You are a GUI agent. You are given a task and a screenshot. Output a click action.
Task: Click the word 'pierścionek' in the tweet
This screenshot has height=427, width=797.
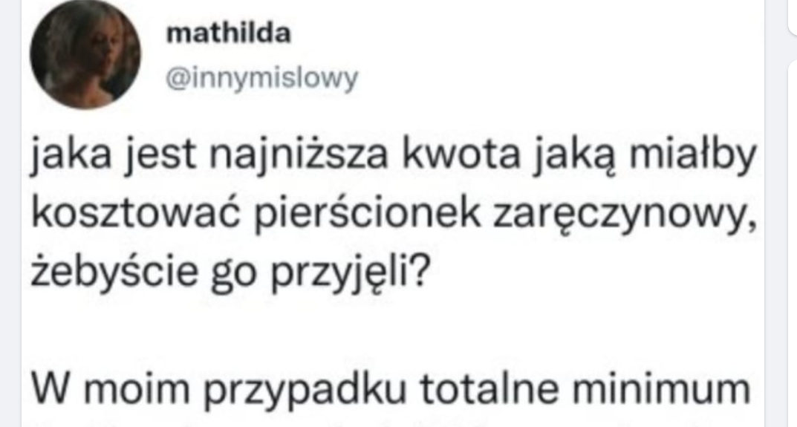tap(367, 215)
